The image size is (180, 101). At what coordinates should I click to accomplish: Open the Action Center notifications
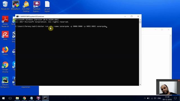coord(175,98)
